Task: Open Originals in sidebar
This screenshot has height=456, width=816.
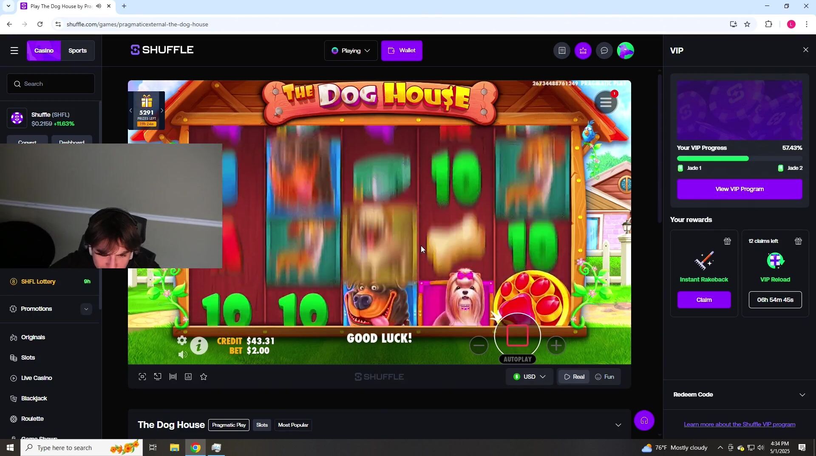Action: point(33,337)
